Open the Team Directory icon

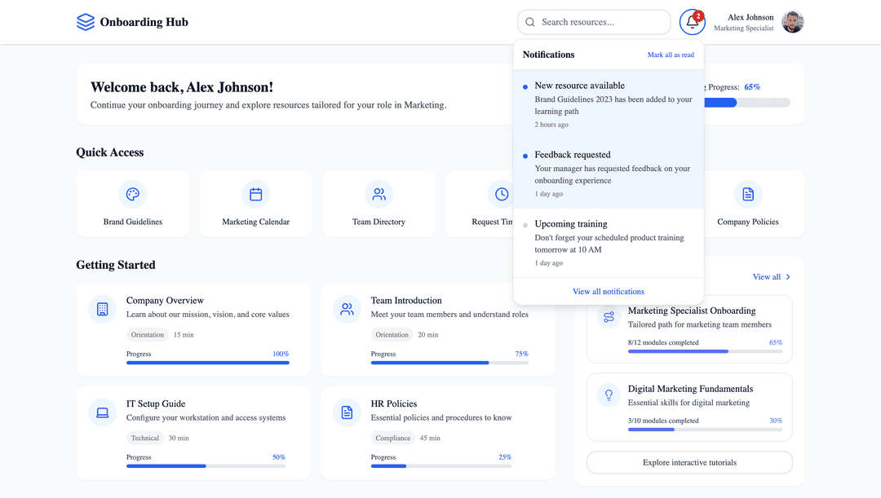coord(379,194)
